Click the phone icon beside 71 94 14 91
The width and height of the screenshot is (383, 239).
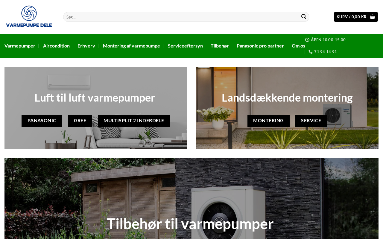[x=311, y=52]
